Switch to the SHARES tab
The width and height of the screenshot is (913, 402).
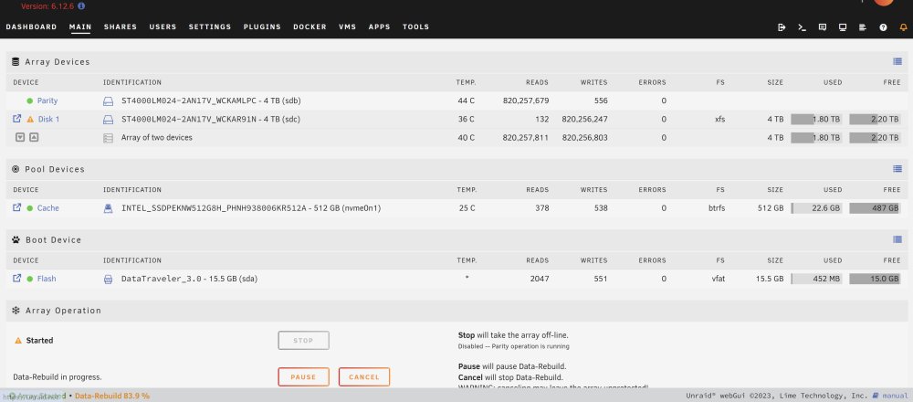click(x=121, y=26)
